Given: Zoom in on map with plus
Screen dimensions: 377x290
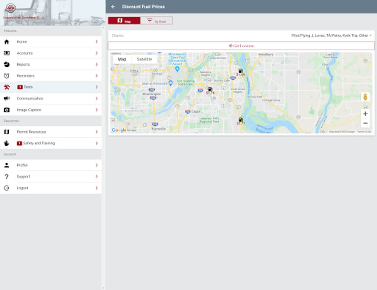Looking at the screenshot, I should 365,114.
